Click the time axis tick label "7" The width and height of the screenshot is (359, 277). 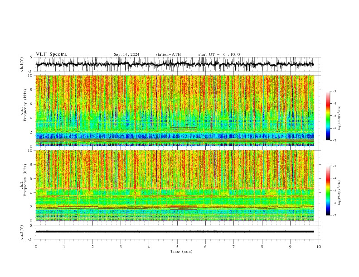(x=234, y=247)
